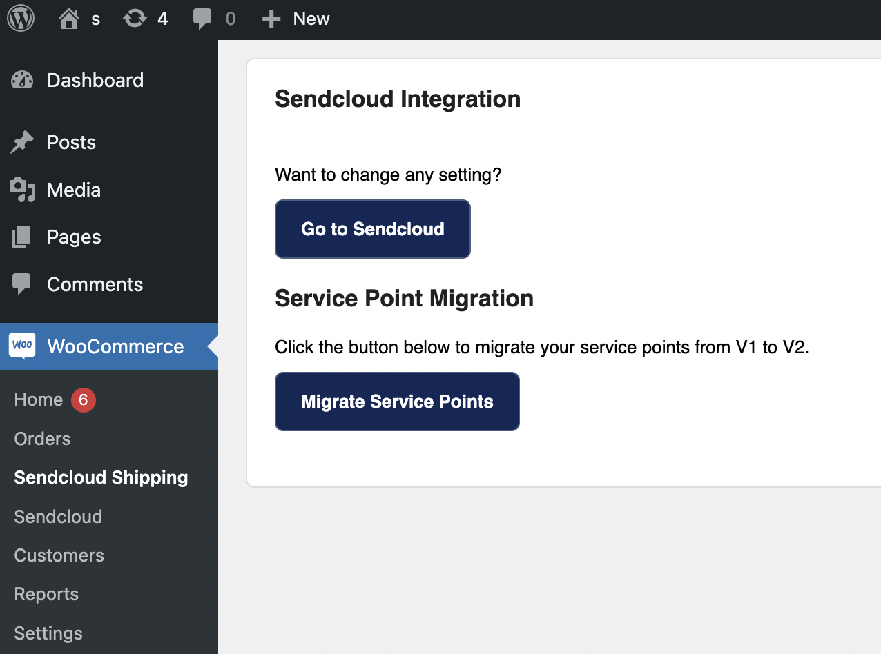The width and height of the screenshot is (881, 654).
Task: Click the Posts pushpin icon
Action: click(22, 142)
